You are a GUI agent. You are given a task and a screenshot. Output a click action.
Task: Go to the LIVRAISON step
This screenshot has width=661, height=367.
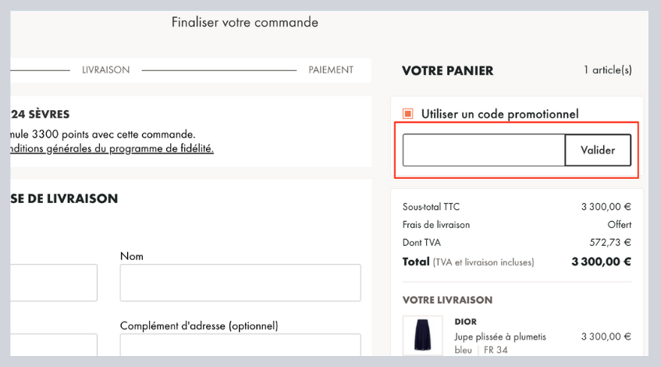click(x=105, y=70)
